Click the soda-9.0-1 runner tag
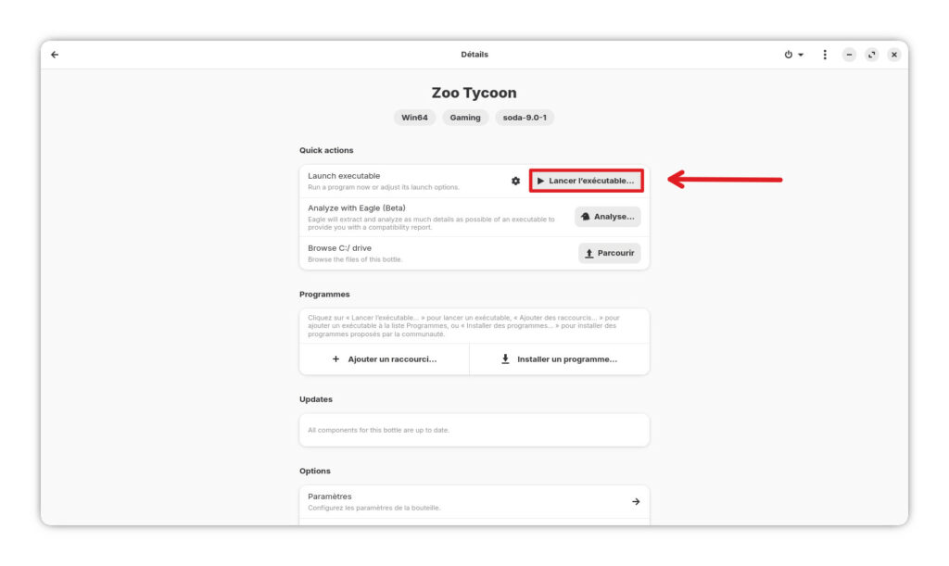Image resolution: width=949 pixels, height=566 pixels. pos(524,118)
